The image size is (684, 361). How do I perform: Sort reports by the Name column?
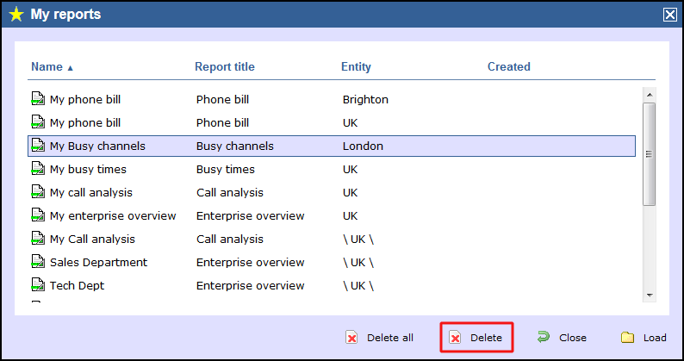tap(47, 67)
